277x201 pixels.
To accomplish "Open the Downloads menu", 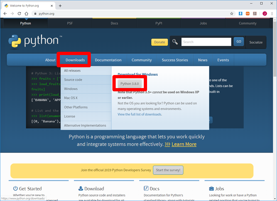I will [75, 60].
